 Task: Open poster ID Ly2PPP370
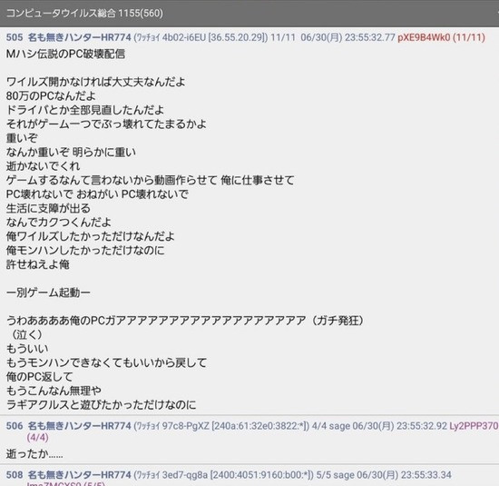474,426
